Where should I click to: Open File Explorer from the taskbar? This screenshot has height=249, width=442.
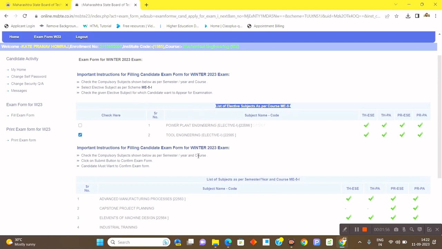[x=215, y=242]
